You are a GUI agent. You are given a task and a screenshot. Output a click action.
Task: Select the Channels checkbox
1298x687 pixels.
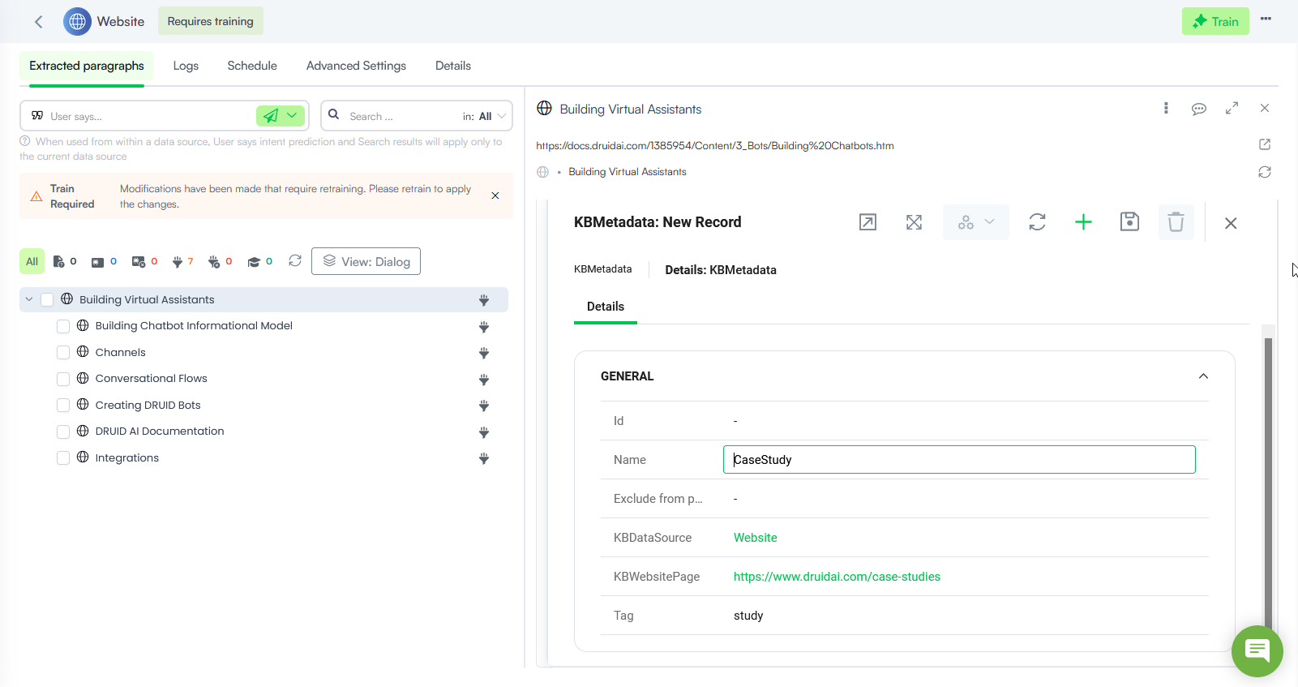pos(63,352)
